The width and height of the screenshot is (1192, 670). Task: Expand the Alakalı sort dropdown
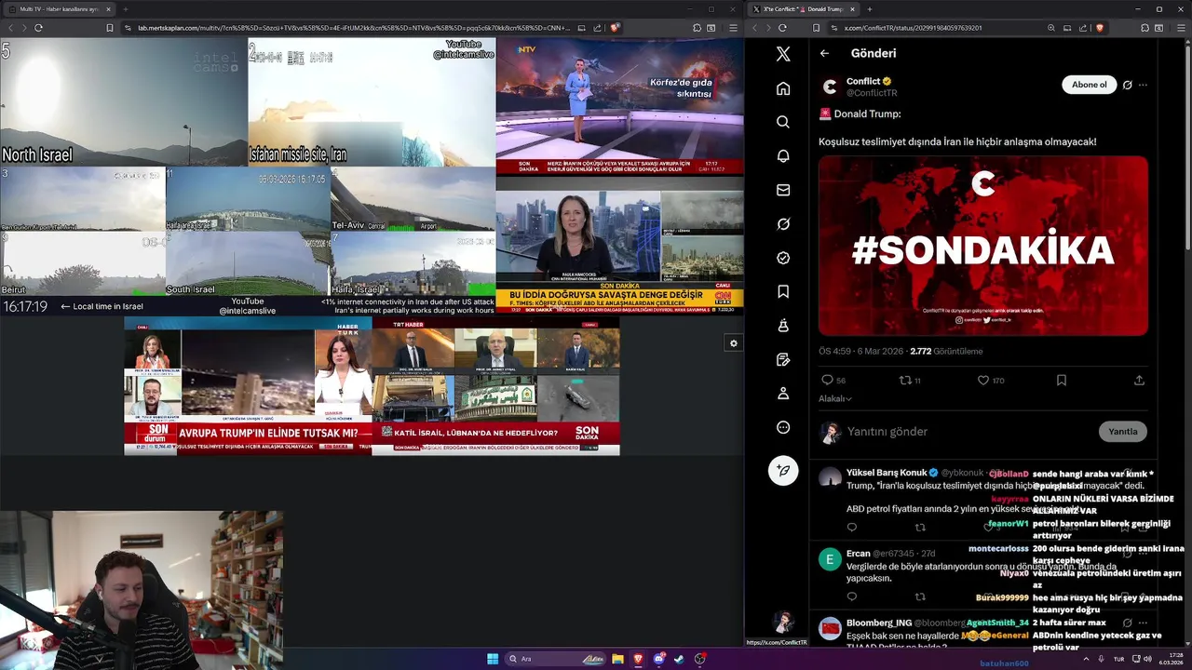[835, 398]
